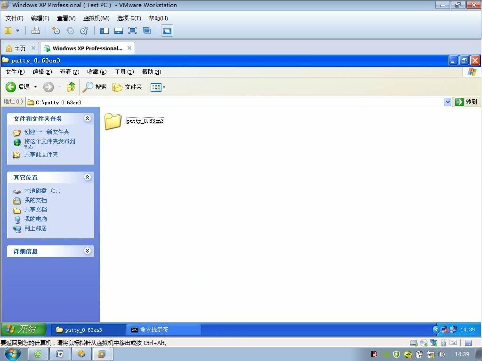
Task: Open the snapshot manager icon
Action: click(84, 31)
